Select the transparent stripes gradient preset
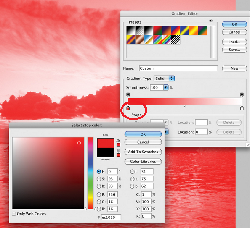 (176, 39)
